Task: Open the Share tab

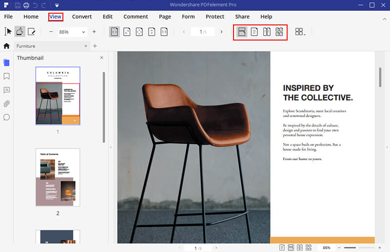Action: point(242,17)
